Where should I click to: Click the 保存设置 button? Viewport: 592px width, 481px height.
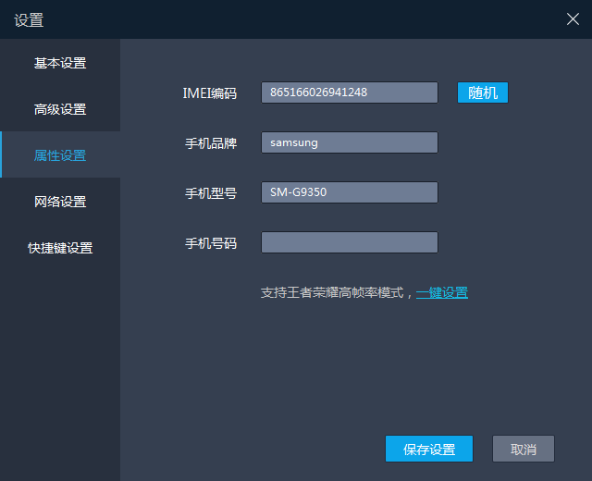[x=429, y=450]
